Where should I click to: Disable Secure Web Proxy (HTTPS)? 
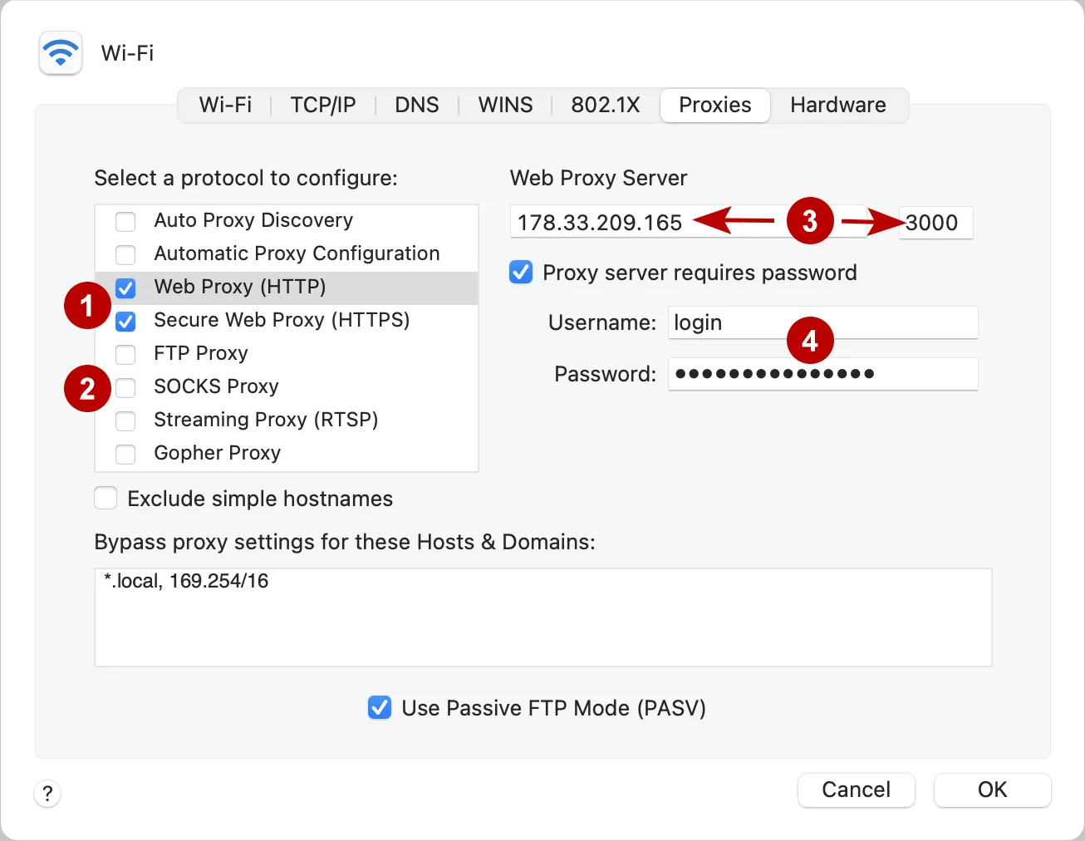(125, 321)
